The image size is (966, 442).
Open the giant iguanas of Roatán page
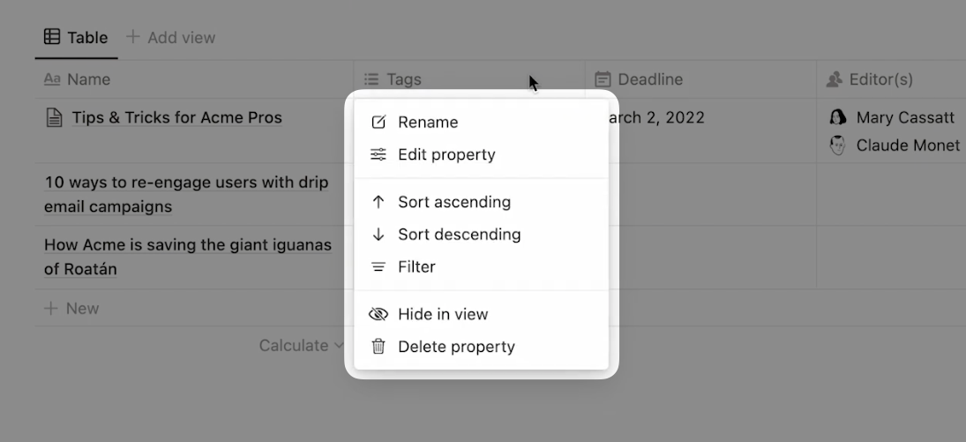coord(188,257)
